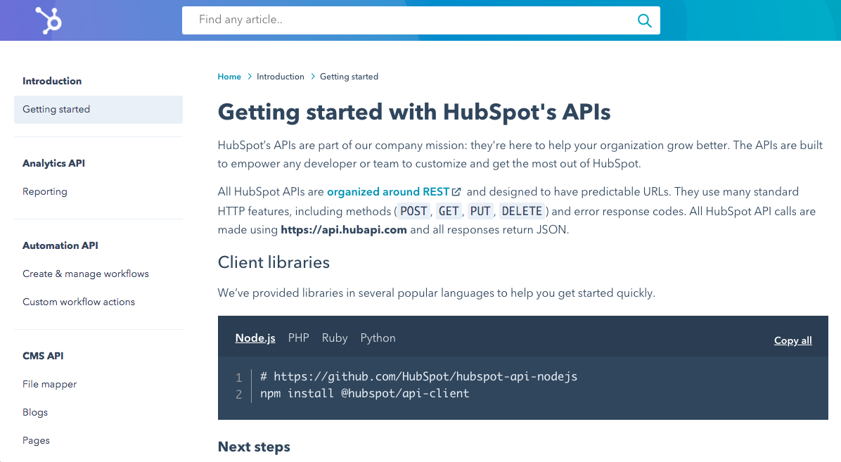
Task: Click the magnifying glass search icon
Action: tap(644, 20)
